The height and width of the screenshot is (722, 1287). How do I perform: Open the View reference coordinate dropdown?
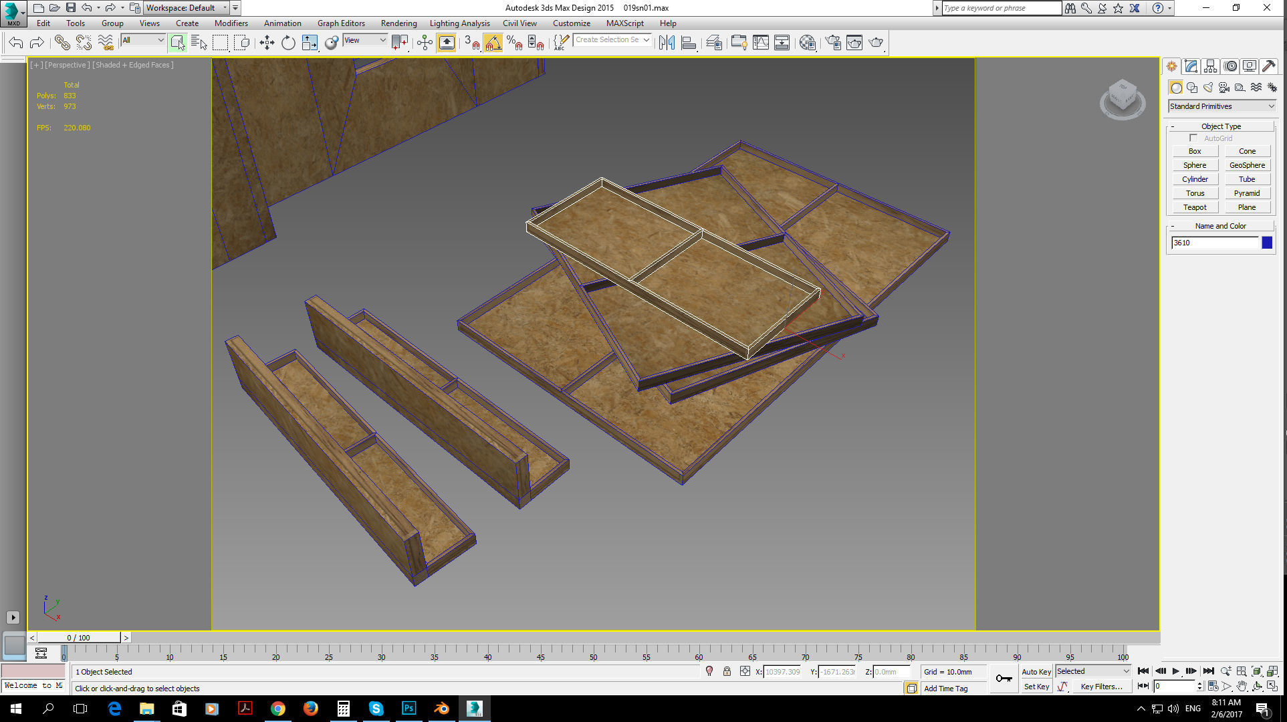click(x=365, y=40)
